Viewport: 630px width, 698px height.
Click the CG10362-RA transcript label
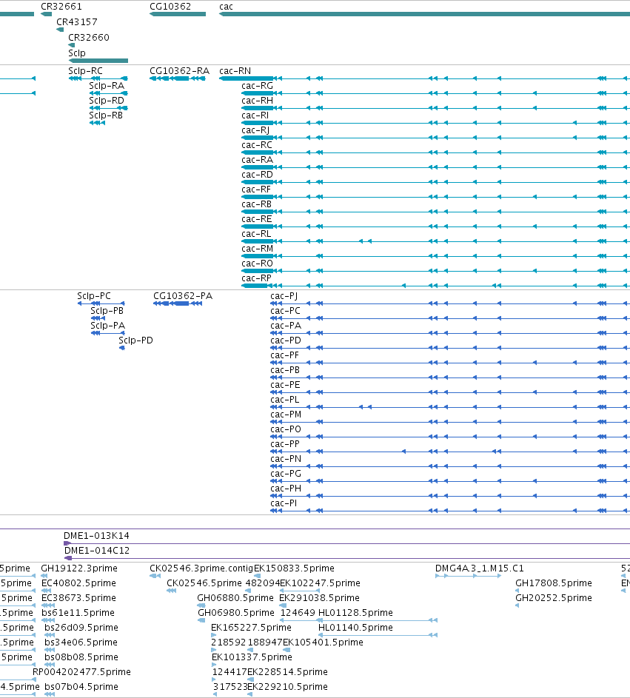[x=179, y=71]
